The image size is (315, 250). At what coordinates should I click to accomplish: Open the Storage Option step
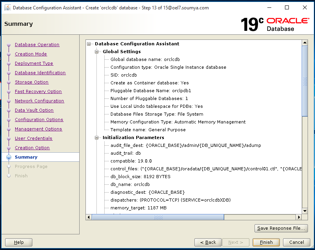tap(32, 82)
